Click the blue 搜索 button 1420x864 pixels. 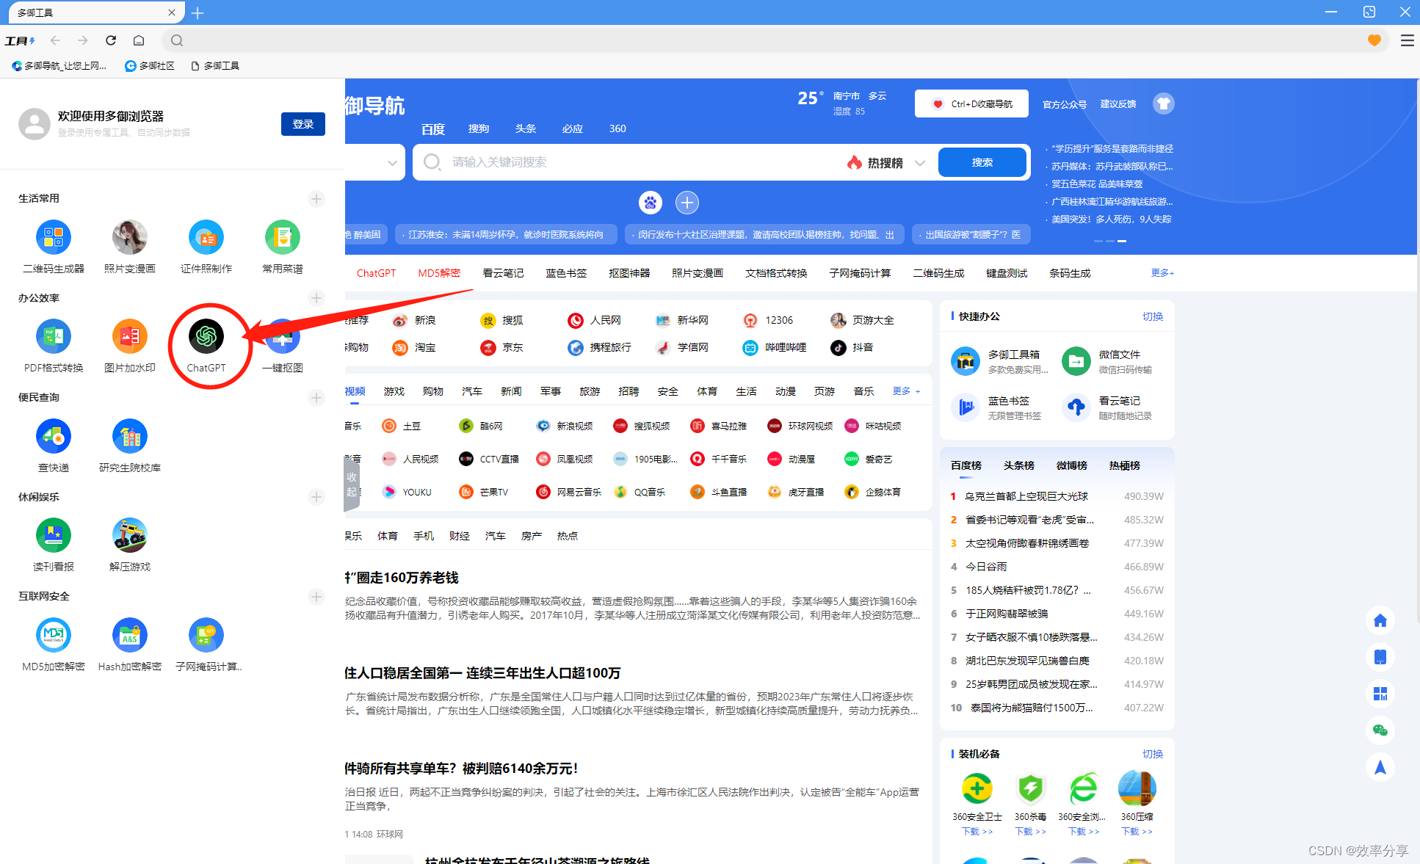point(982,162)
